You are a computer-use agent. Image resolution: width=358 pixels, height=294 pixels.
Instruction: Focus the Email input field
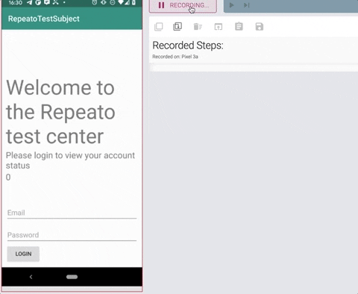[x=72, y=213]
